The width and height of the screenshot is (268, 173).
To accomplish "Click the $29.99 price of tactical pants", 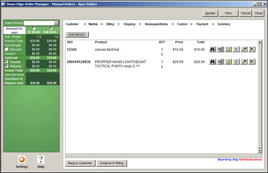I will click(x=178, y=62).
